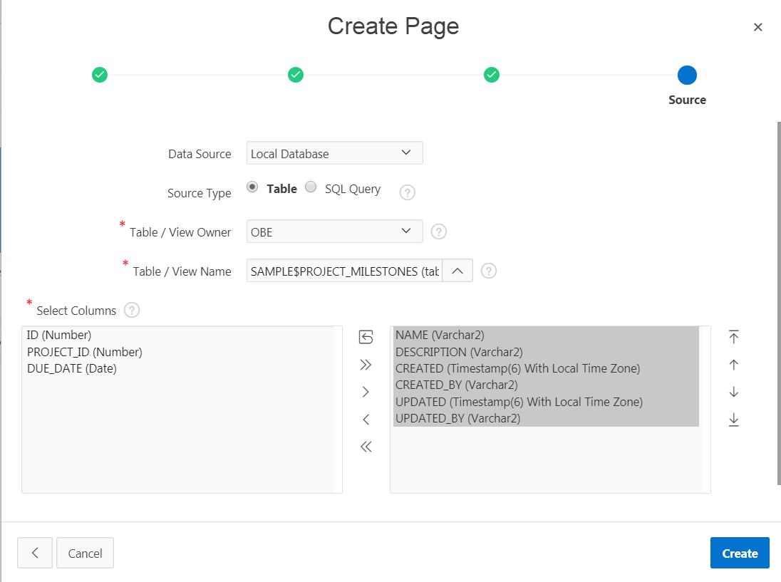
Task: Open the Data Source dropdown
Action: pyautogui.click(x=335, y=153)
